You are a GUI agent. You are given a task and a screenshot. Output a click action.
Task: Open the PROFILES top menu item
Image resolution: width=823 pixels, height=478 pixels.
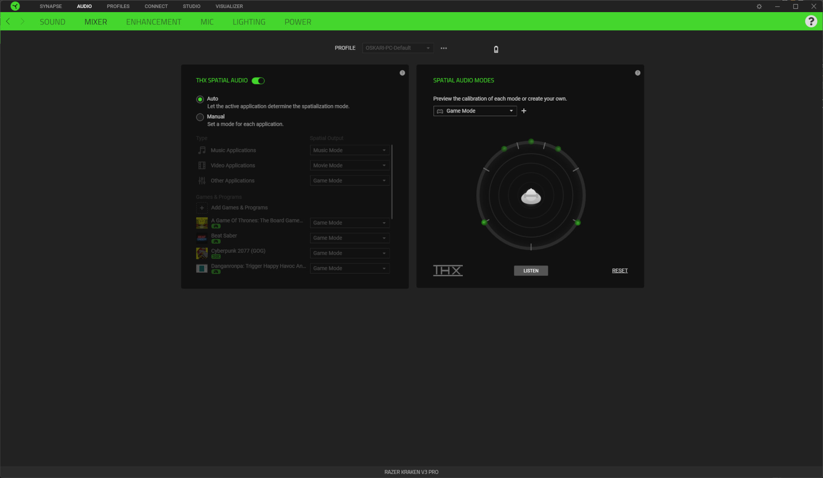point(118,6)
